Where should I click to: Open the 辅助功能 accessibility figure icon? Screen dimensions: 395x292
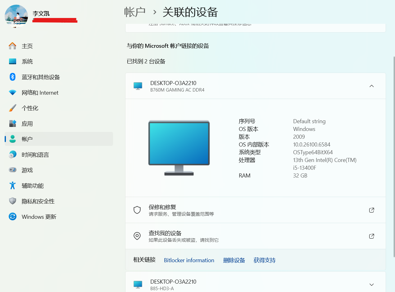(x=12, y=186)
